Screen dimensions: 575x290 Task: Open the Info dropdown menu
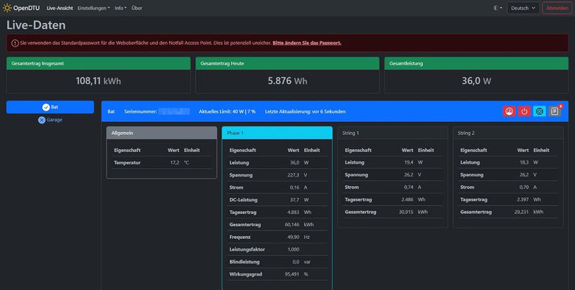(x=120, y=8)
